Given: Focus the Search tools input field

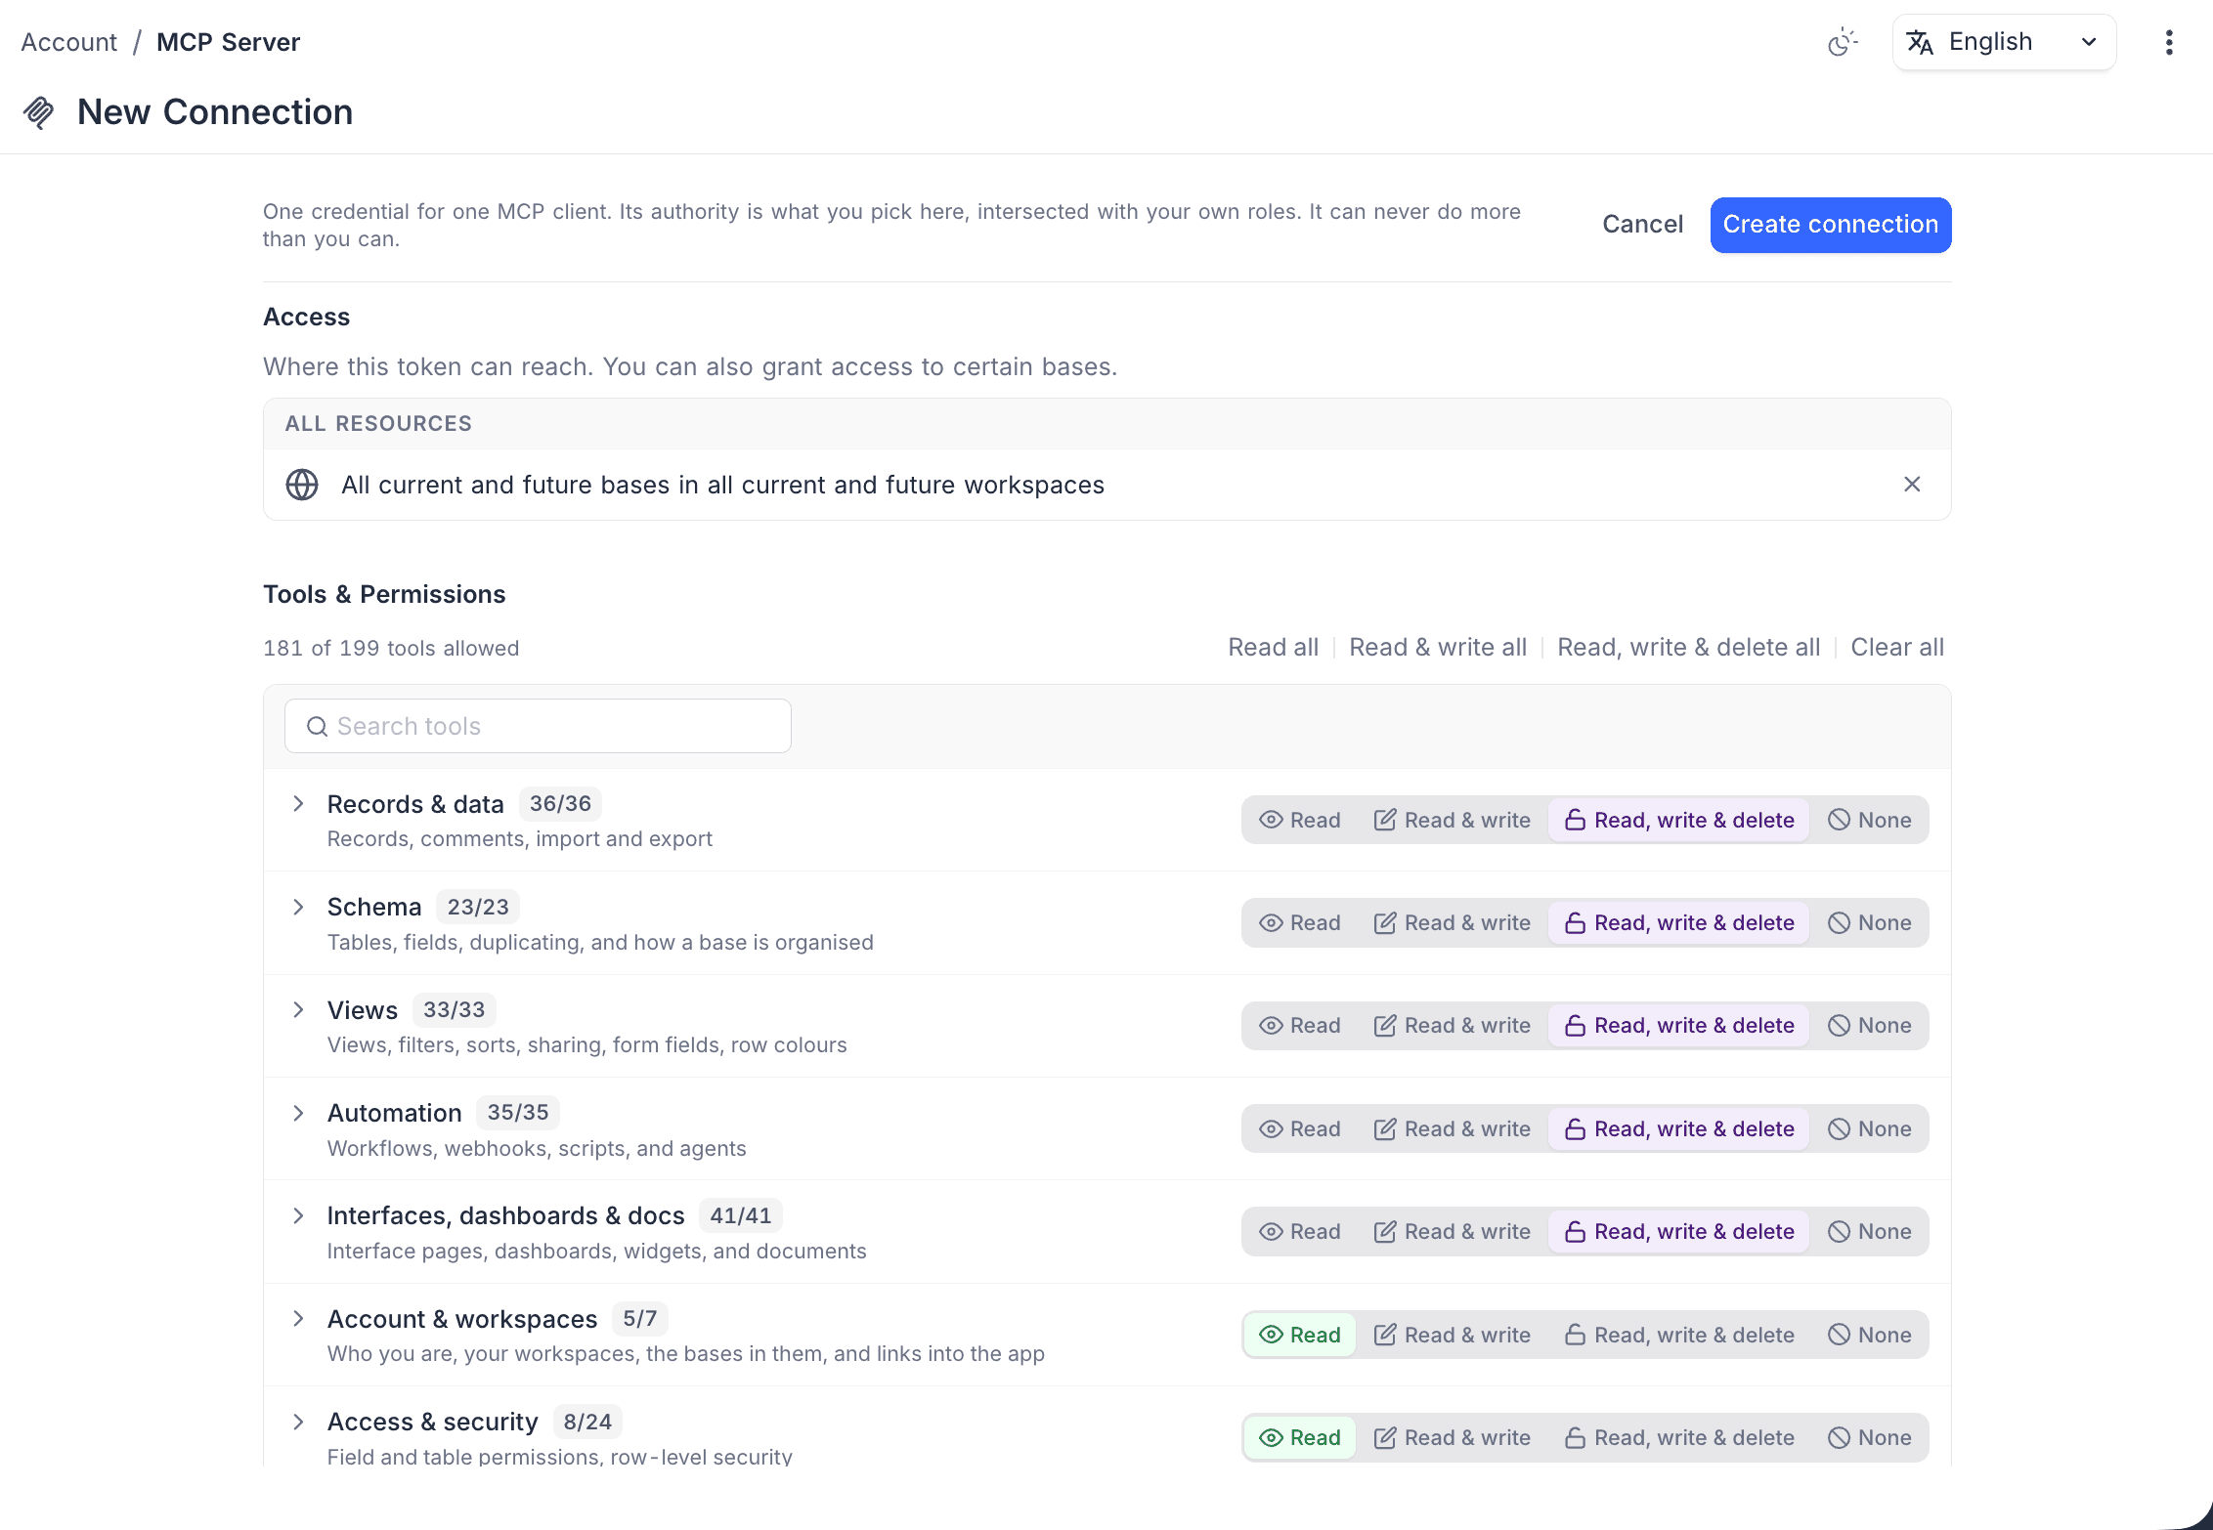Looking at the screenshot, I should pyautogui.click(x=538, y=726).
